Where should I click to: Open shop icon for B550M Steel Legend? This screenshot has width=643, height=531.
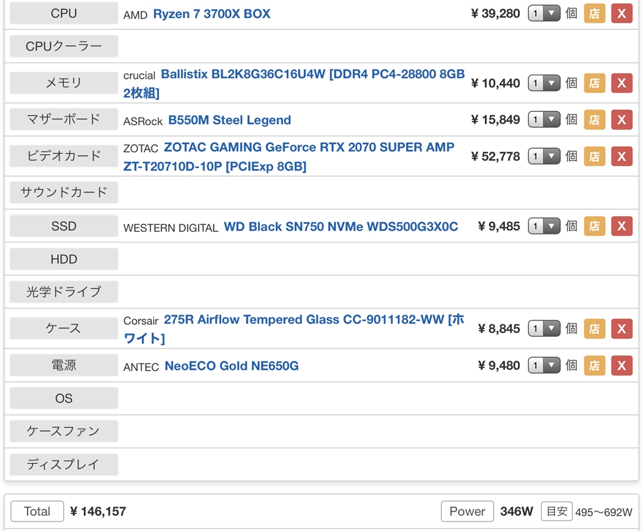594,119
